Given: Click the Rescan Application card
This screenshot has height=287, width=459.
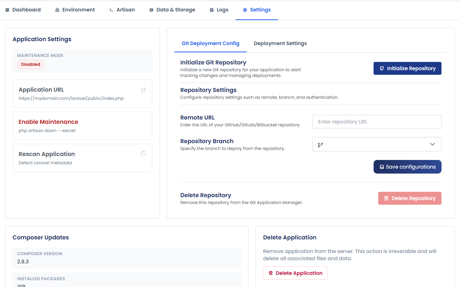Looking at the screenshot, I should click(82, 158).
